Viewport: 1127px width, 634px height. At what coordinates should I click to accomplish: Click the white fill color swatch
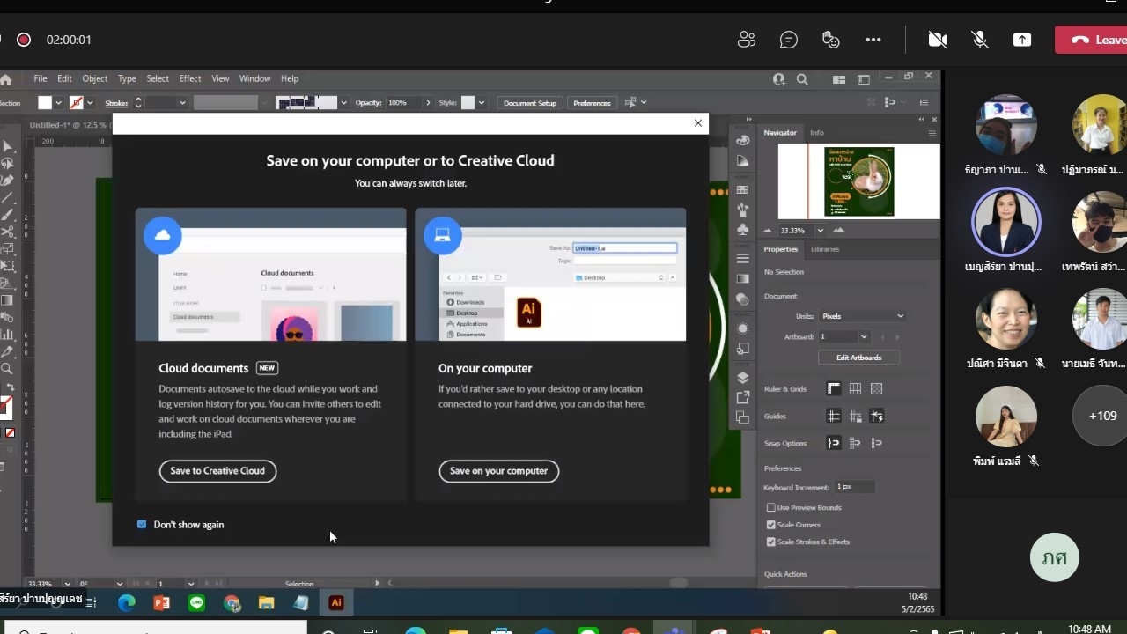tap(45, 103)
